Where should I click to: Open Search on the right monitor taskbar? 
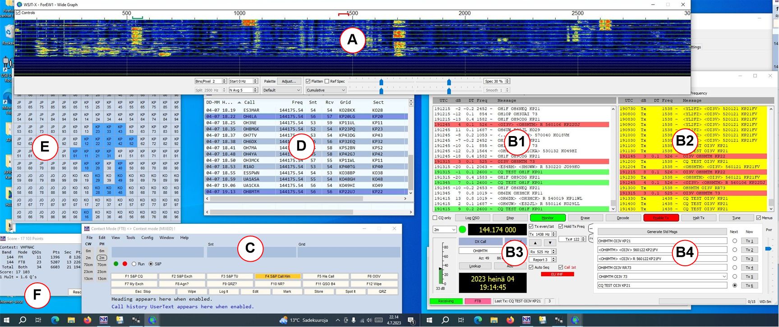click(x=445, y=320)
